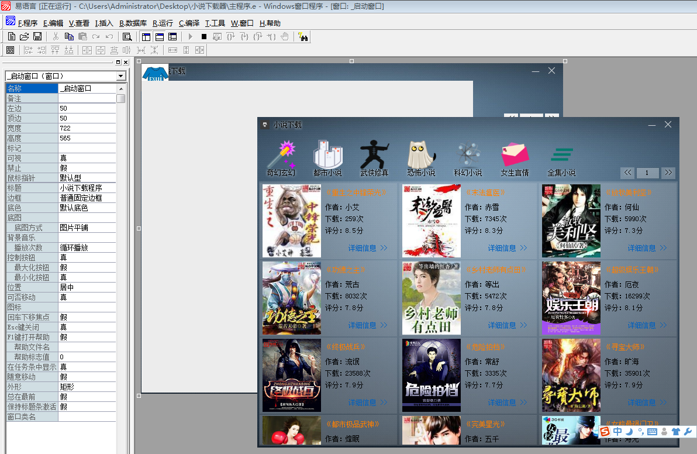
Task: Click the 播放次数 value 循环播放
Action: pos(87,247)
